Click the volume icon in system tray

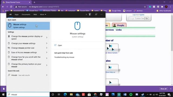(157, 95)
